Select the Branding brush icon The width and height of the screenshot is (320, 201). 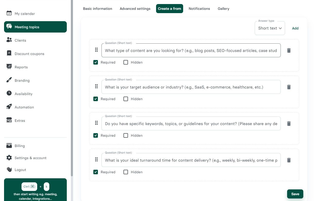9,80
